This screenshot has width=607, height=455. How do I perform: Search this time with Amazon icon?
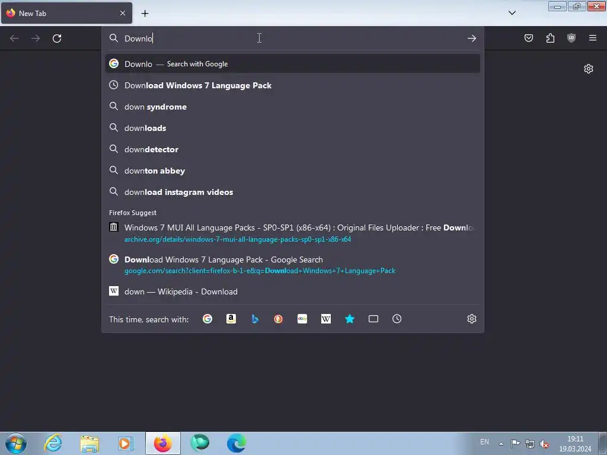pos(231,319)
